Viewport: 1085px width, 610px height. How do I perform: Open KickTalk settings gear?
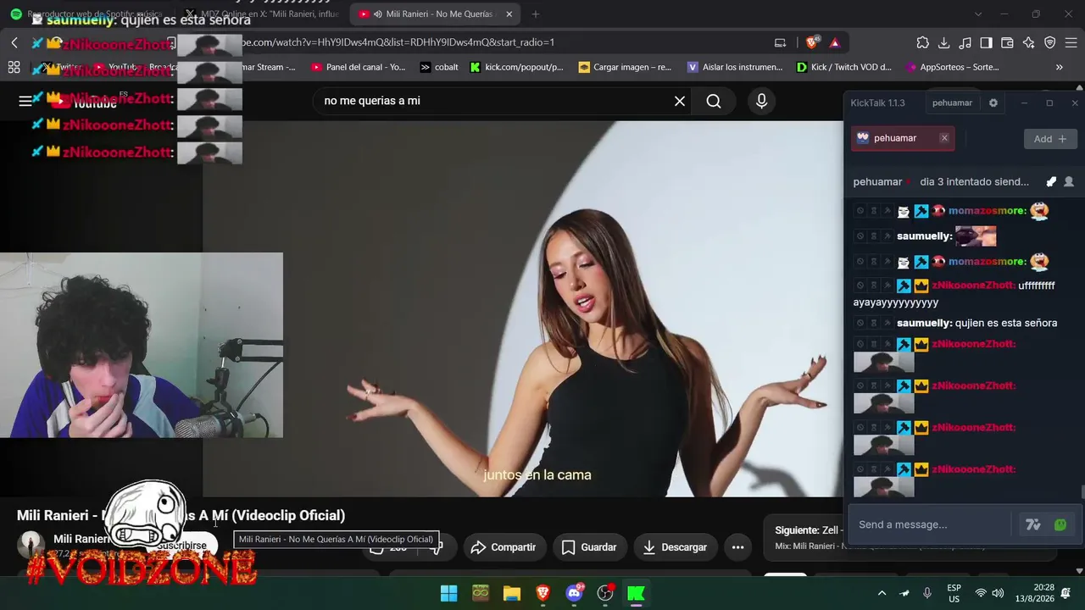pos(993,103)
